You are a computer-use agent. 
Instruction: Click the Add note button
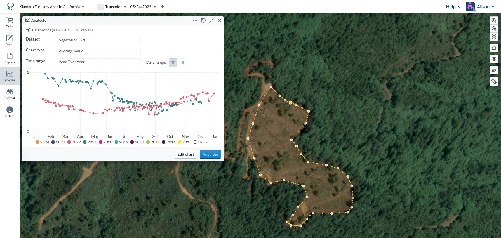pyautogui.click(x=210, y=154)
